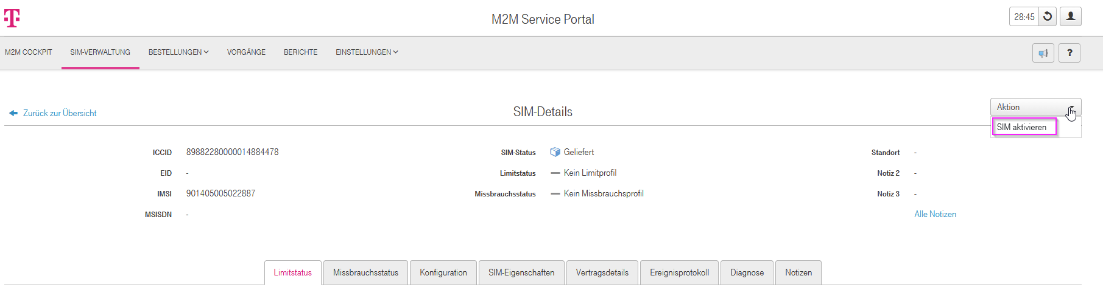Switch to the Missbrauchsstatus tab
The height and width of the screenshot is (301, 1103).
tap(365, 272)
